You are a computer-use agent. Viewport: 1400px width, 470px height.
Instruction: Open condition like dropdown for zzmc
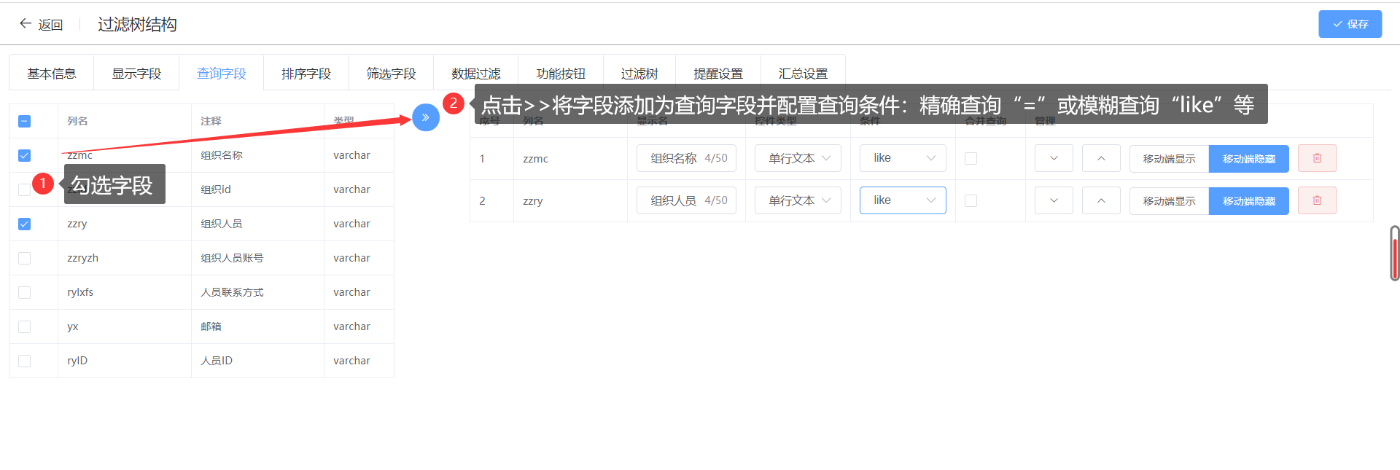[903, 158]
